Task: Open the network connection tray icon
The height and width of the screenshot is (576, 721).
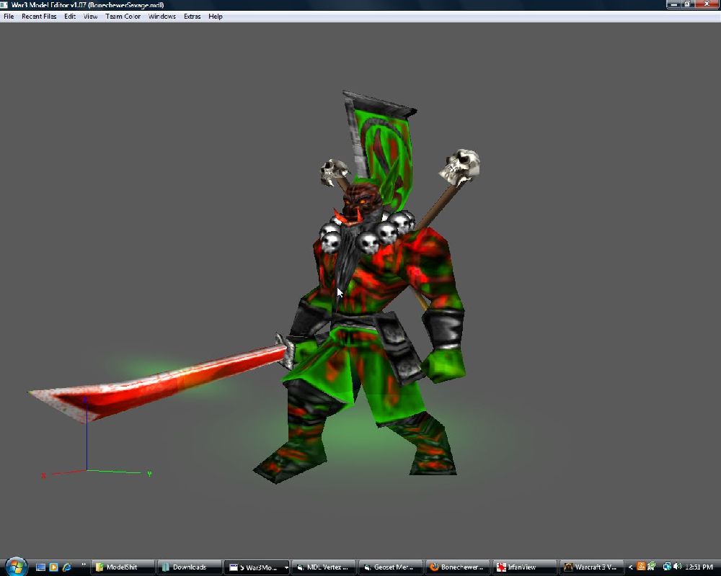Action: click(x=667, y=567)
